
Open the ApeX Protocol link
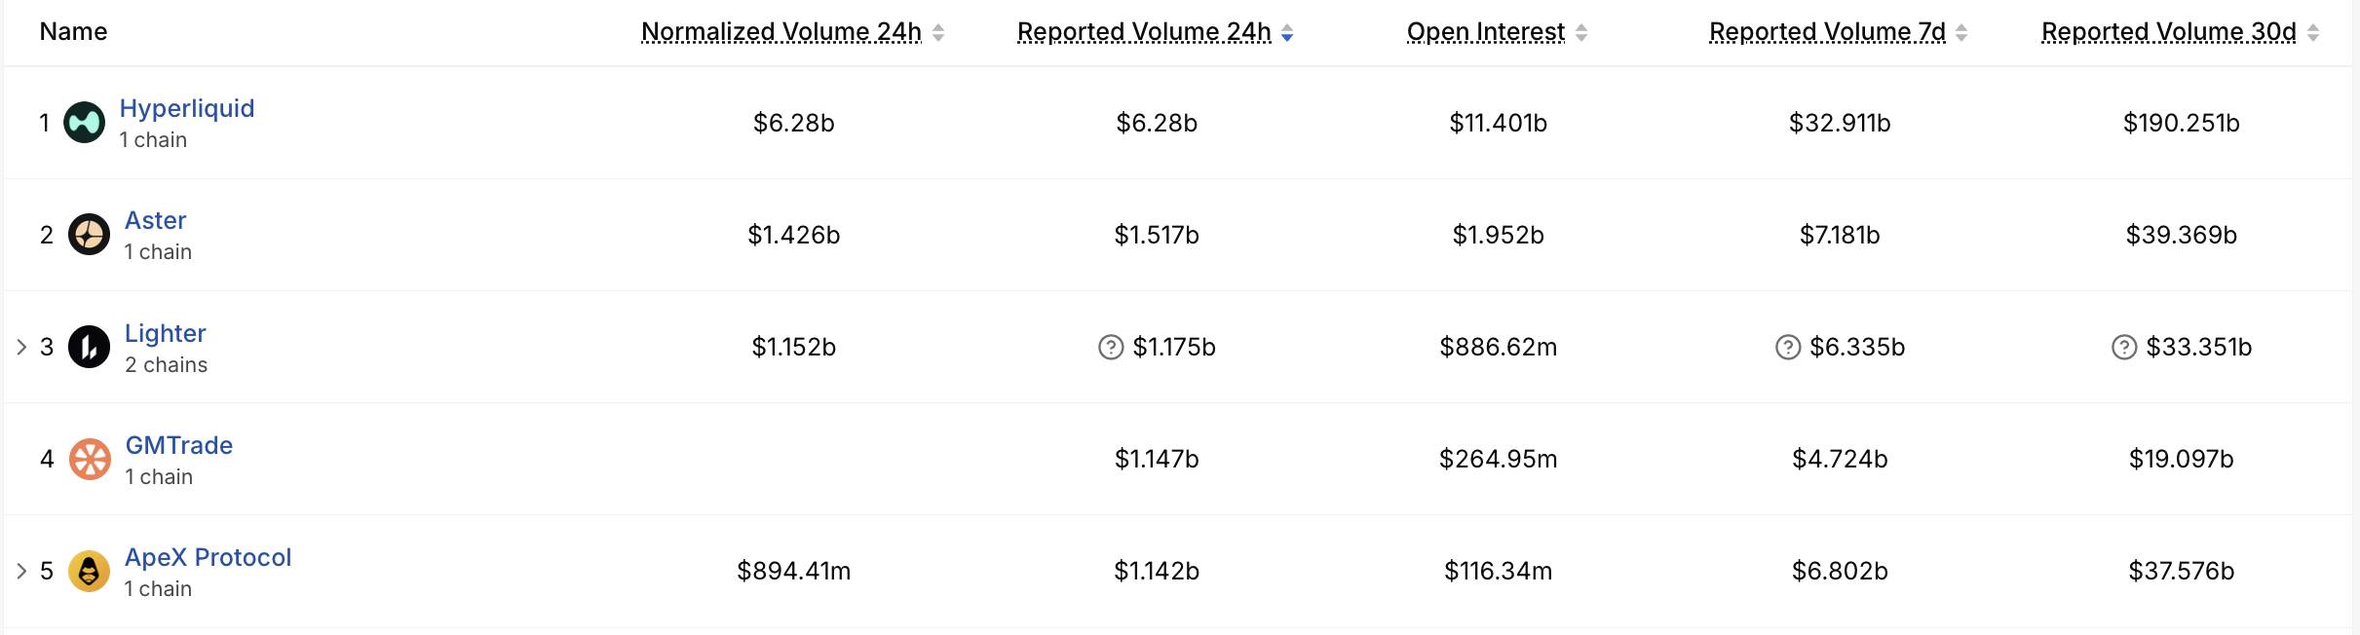pos(209,557)
